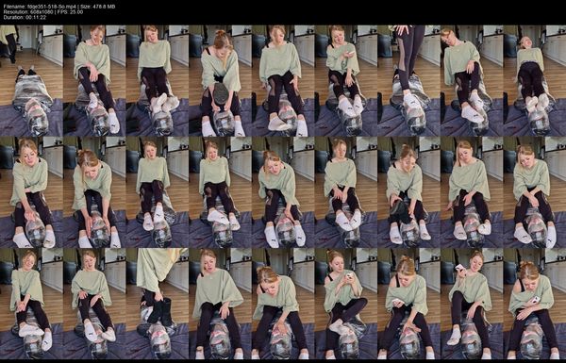This screenshot has width=566, height=363.
Task: Open second top-row thumbnail of smiling seated woman
Action: click(94, 81)
